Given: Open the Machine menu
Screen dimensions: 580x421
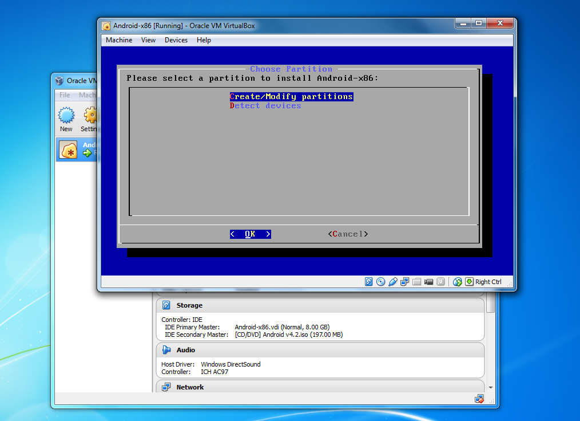Looking at the screenshot, I should point(119,40).
